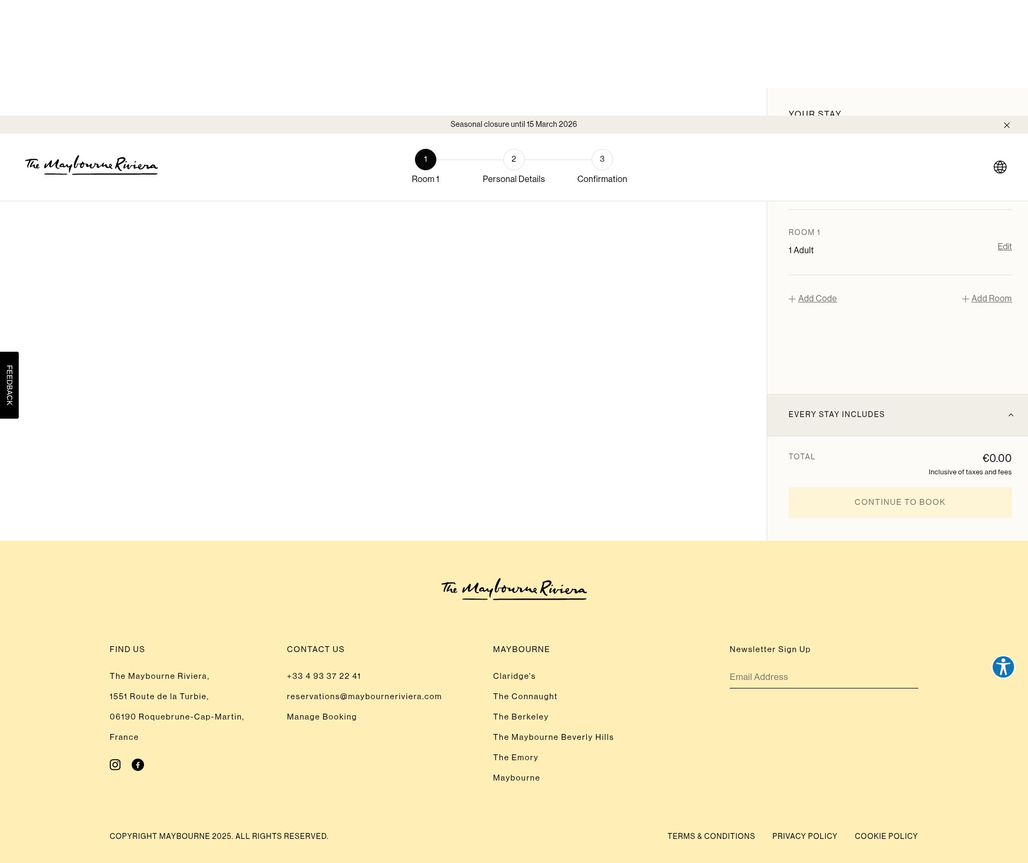Open Manage Booking link

click(322, 717)
